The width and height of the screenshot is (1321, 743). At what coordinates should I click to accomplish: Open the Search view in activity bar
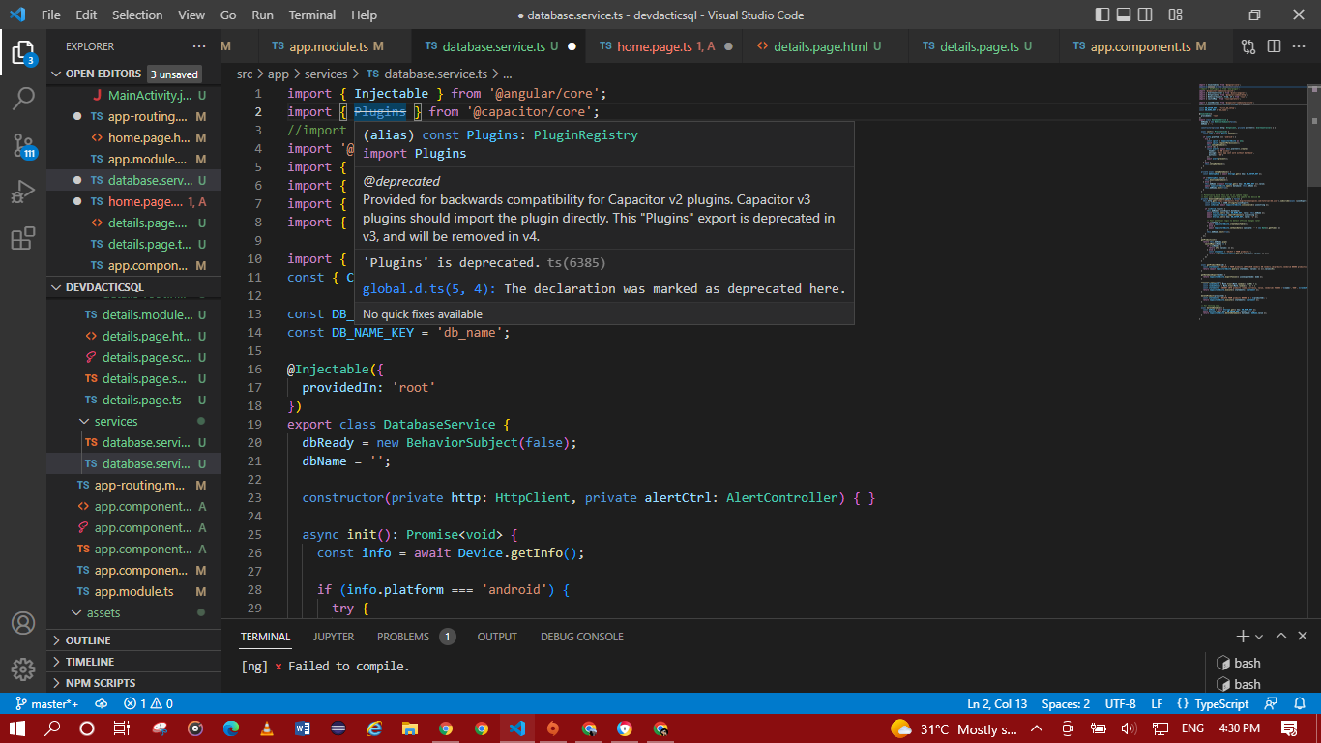tap(23, 98)
